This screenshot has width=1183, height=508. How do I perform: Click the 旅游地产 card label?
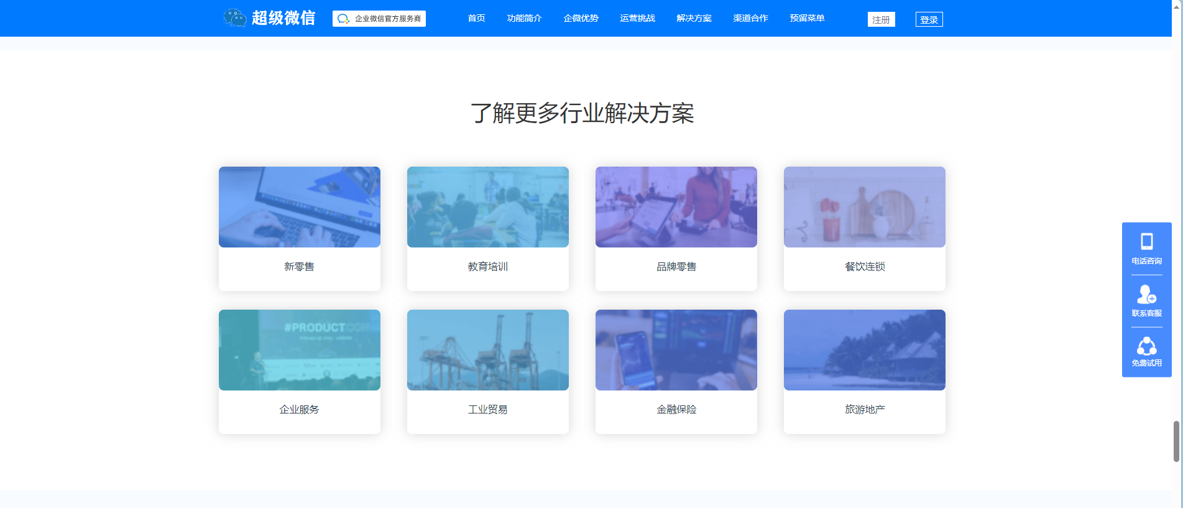point(865,410)
